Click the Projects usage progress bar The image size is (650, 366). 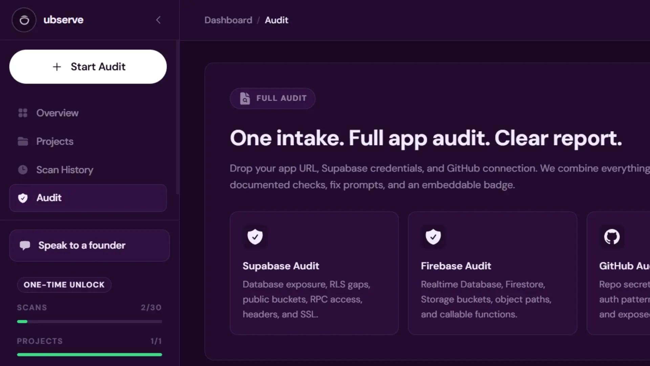[89, 354]
